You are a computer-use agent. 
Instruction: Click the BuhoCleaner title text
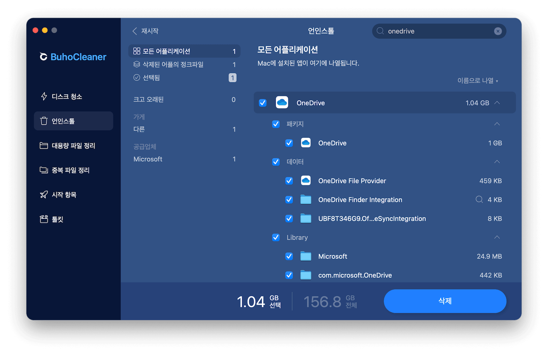78,57
